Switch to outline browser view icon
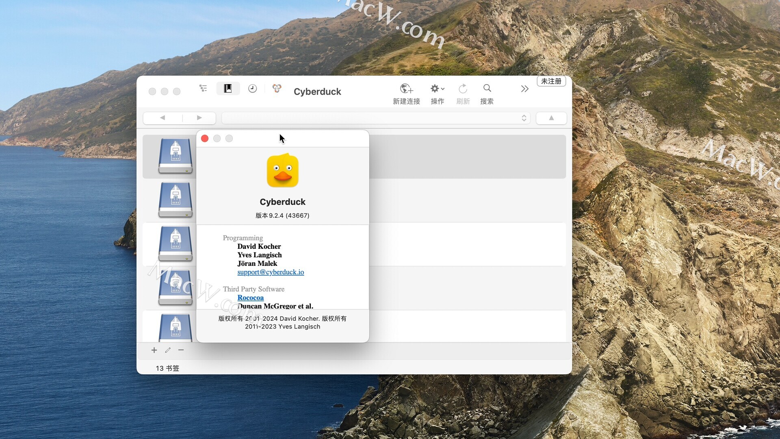This screenshot has width=780, height=439. (203, 88)
